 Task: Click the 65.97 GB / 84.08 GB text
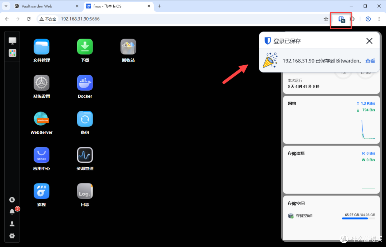360,215
